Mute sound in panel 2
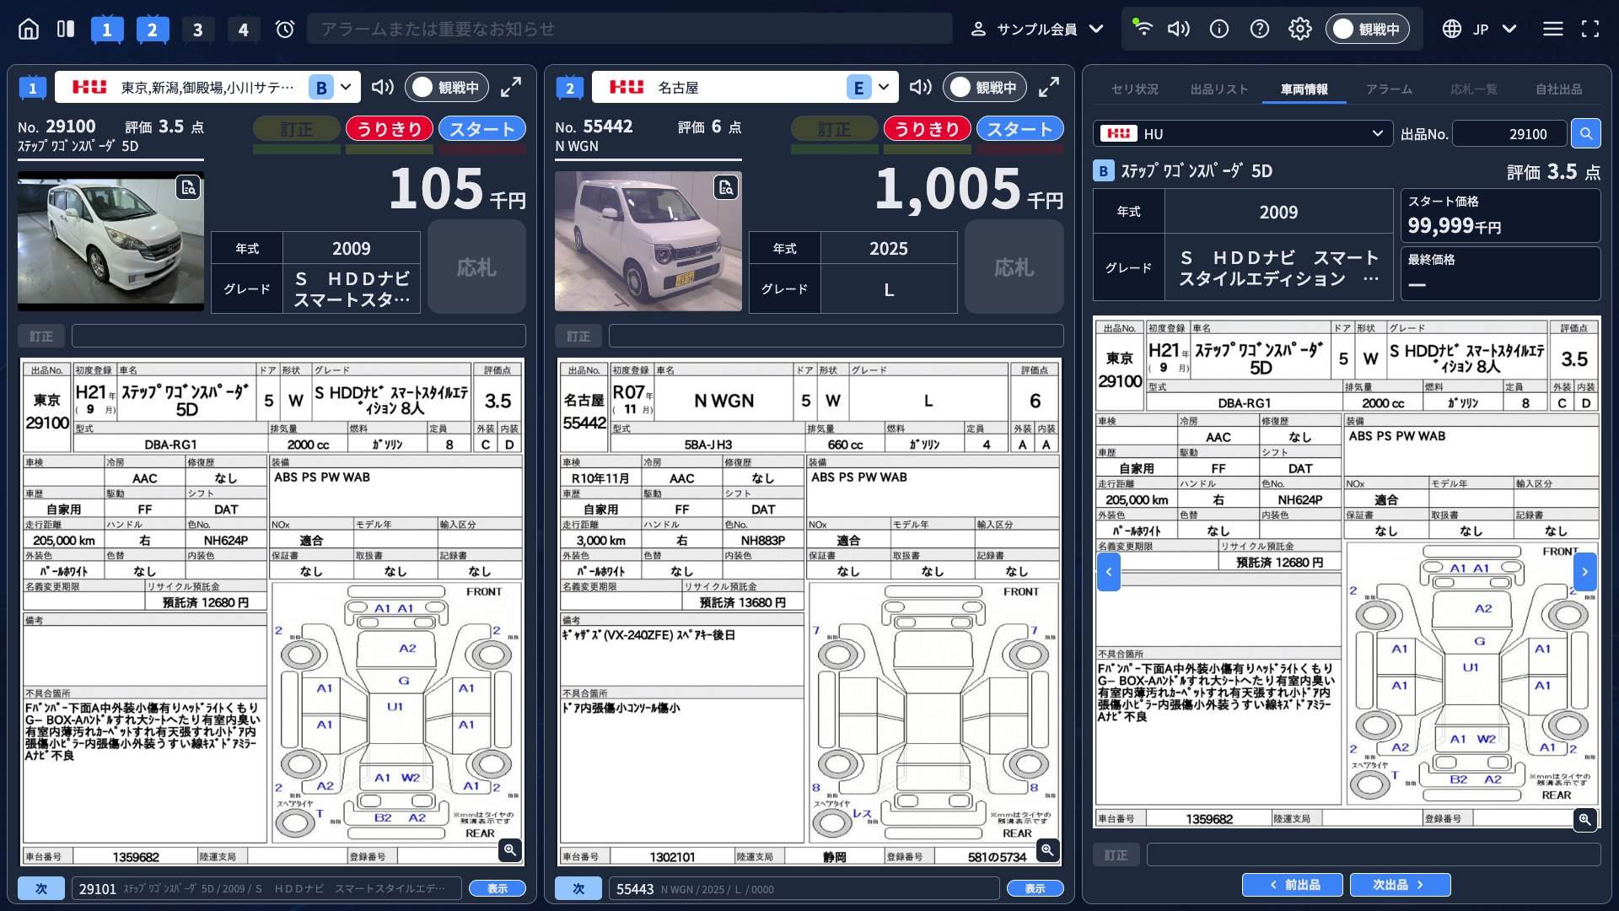The image size is (1619, 911). 921,87
